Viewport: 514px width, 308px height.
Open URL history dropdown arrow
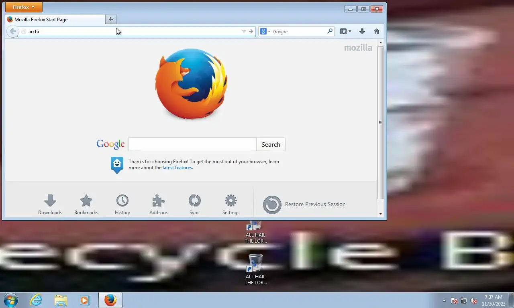pyautogui.click(x=244, y=31)
